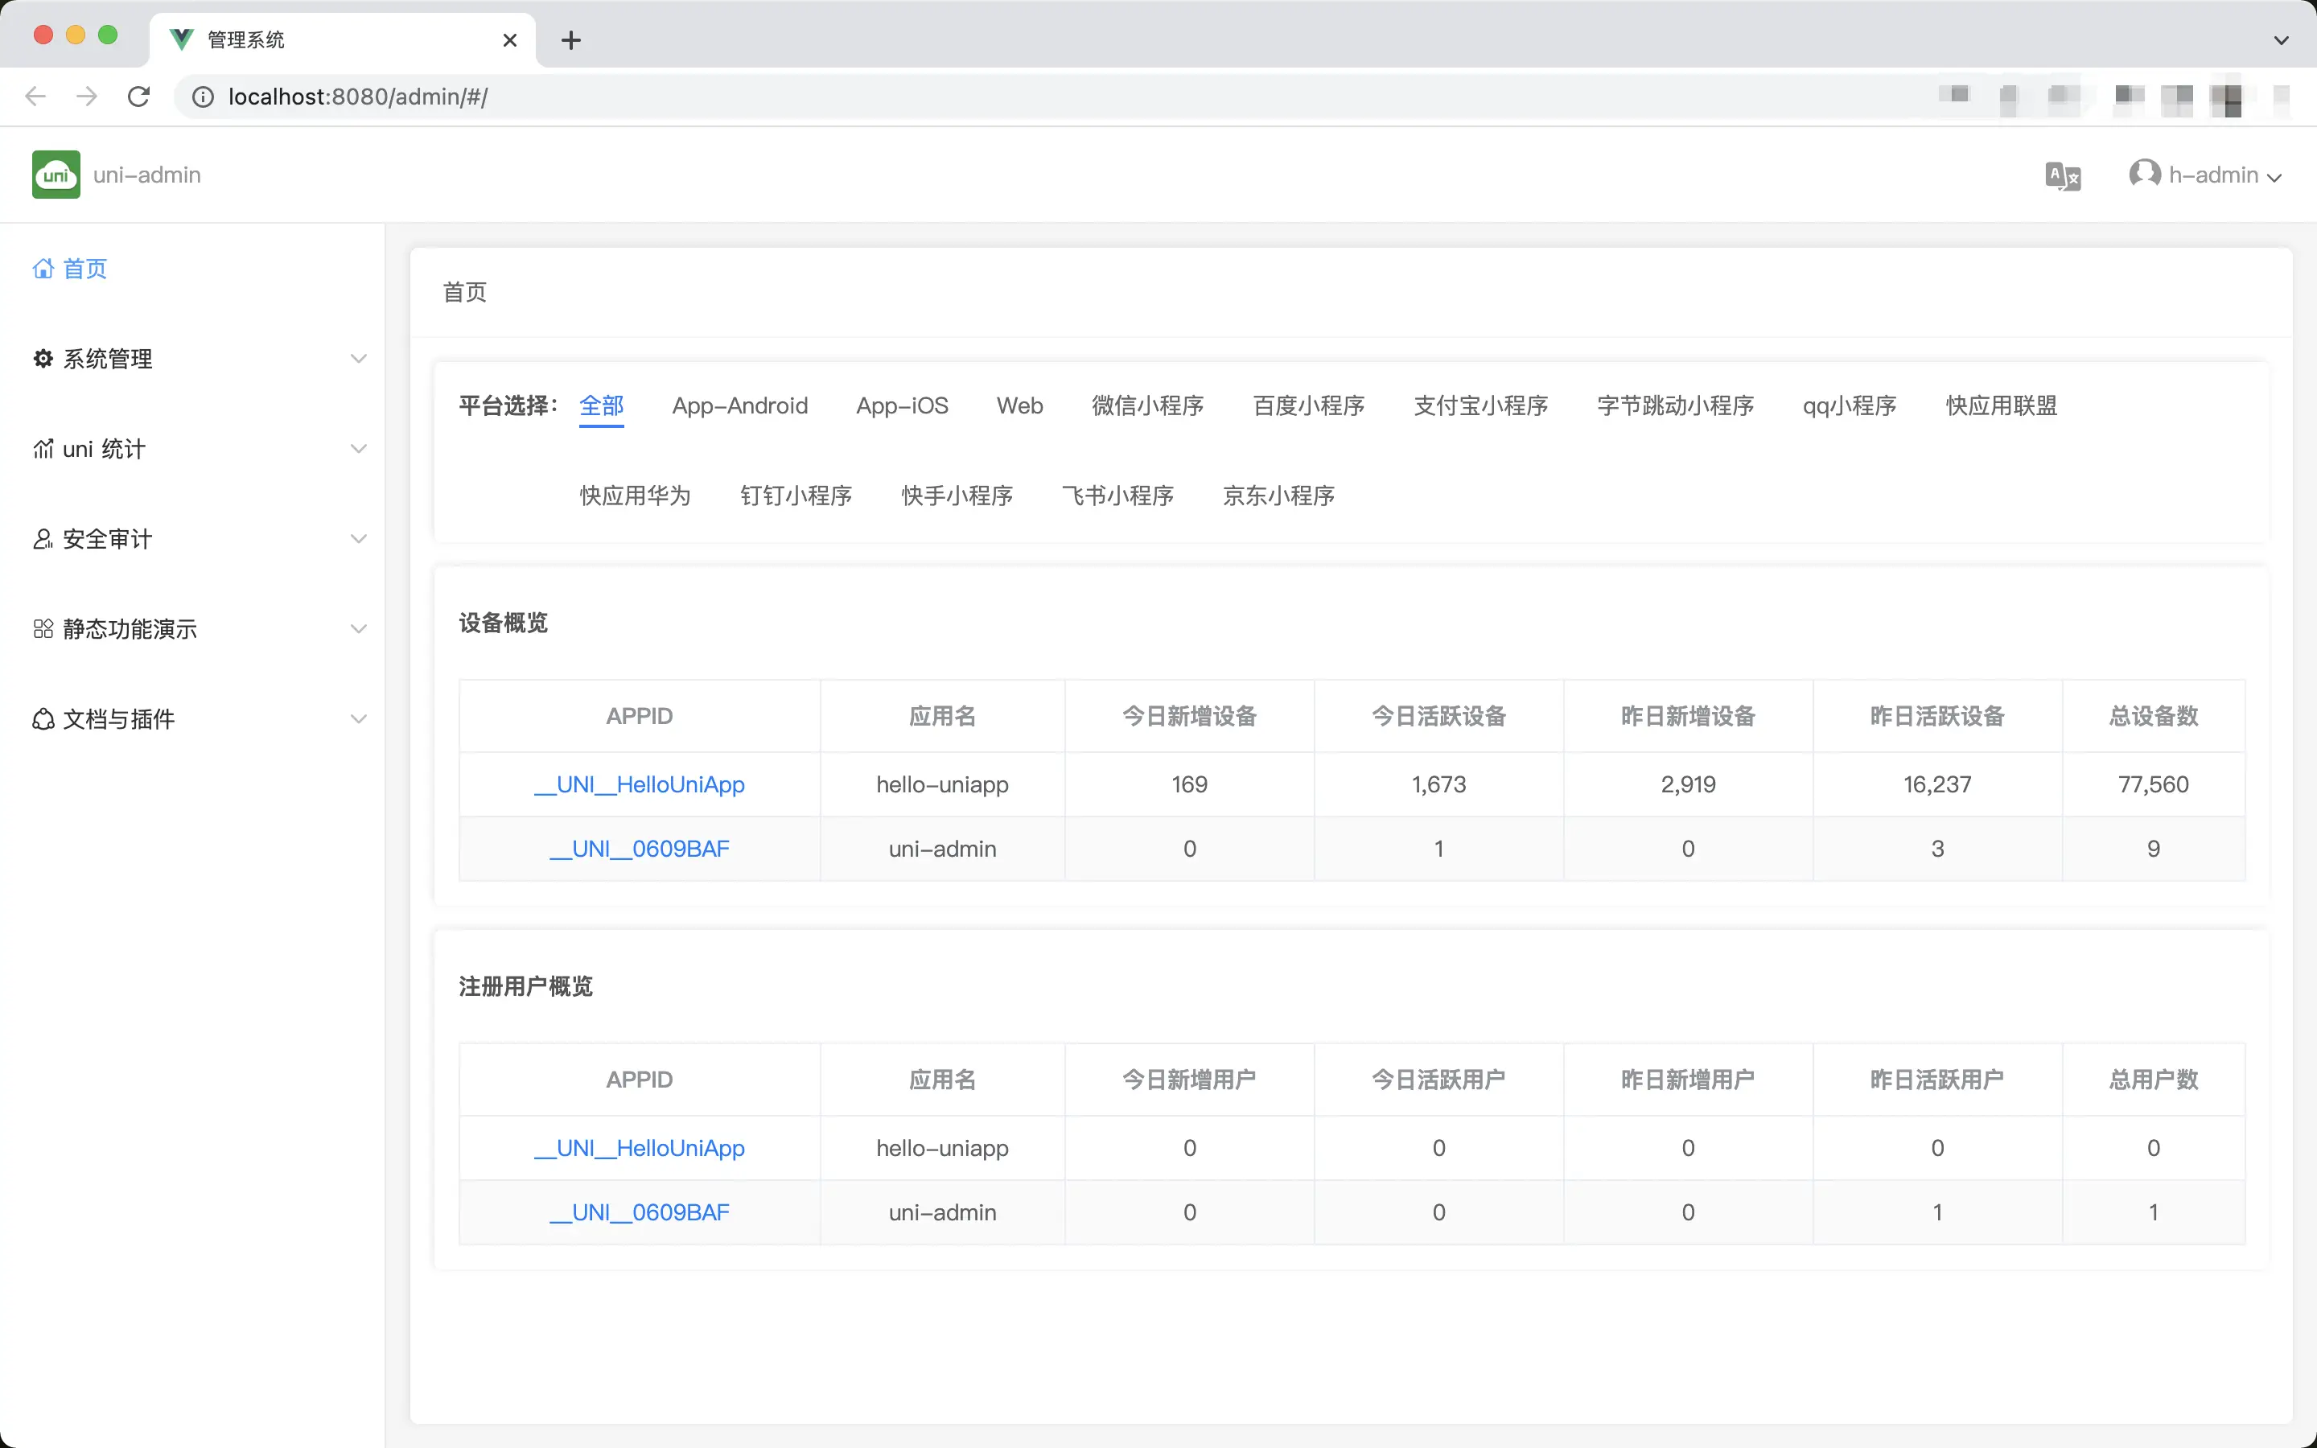The width and height of the screenshot is (2317, 1448).
Task: Expand the 安全审计 sidebar chevron
Action: click(x=358, y=538)
